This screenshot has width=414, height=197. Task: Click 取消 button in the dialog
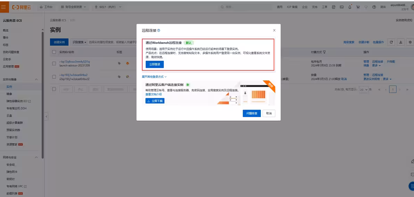pos(269,113)
